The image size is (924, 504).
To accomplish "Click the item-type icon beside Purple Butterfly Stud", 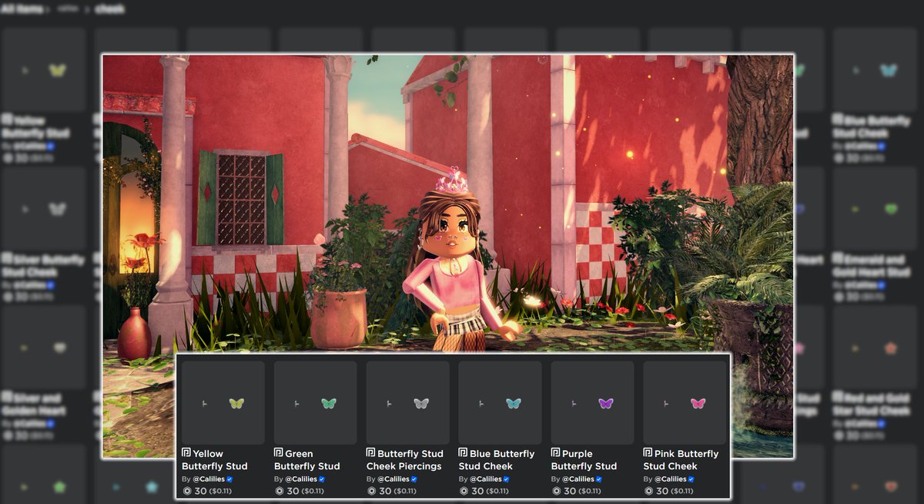I will 556,453.
